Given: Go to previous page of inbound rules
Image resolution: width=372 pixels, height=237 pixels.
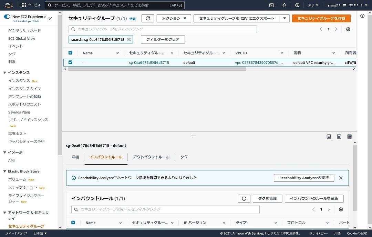Looking at the screenshot, I should pyautogui.click(x=314, y=209).
